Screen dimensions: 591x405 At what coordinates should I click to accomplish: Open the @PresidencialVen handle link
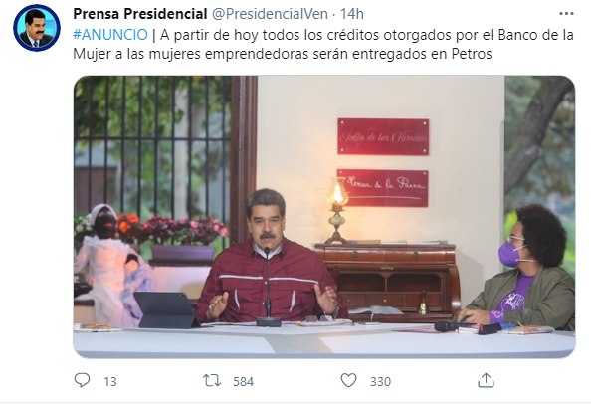270,14
